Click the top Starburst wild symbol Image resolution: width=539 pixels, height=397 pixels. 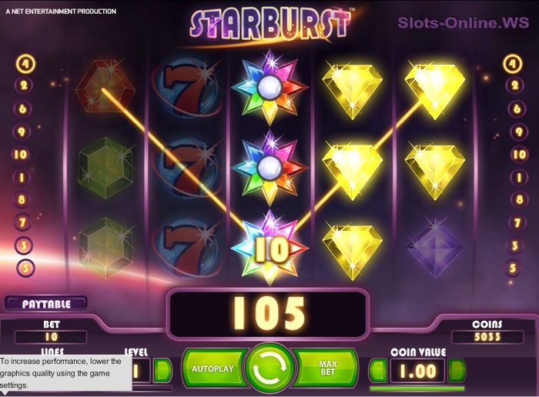point(269,88)
